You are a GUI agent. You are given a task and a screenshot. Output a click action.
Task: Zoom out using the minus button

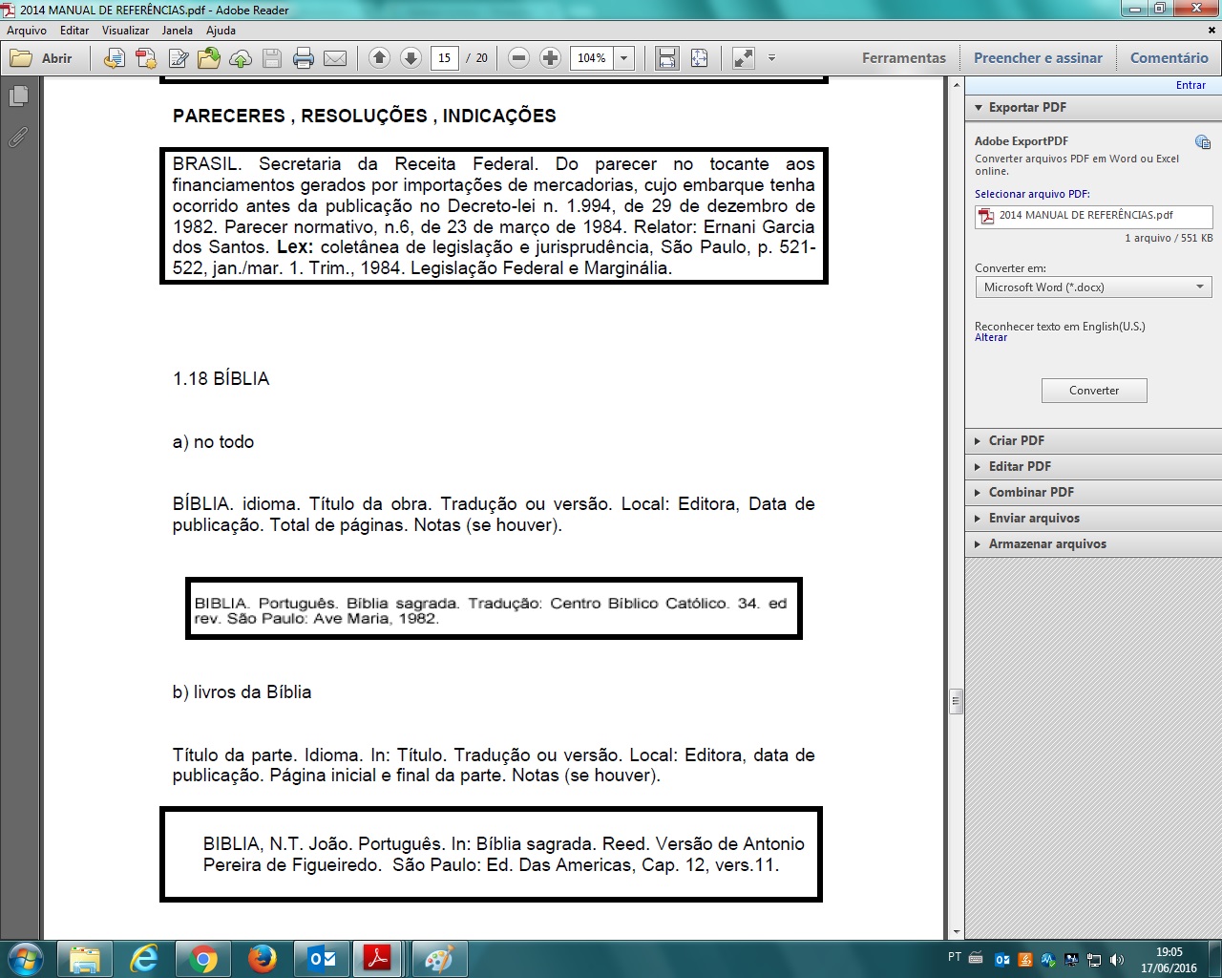(518, 58)
